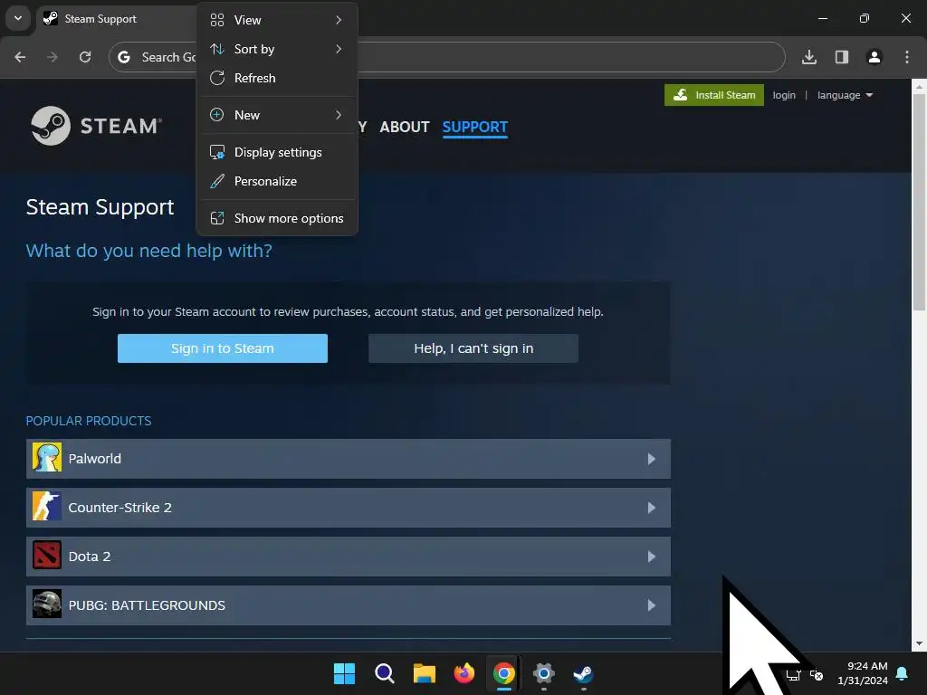The height and width of the screenshot is (695, 927).
Task: Click the login link
Action: (784, 95)
